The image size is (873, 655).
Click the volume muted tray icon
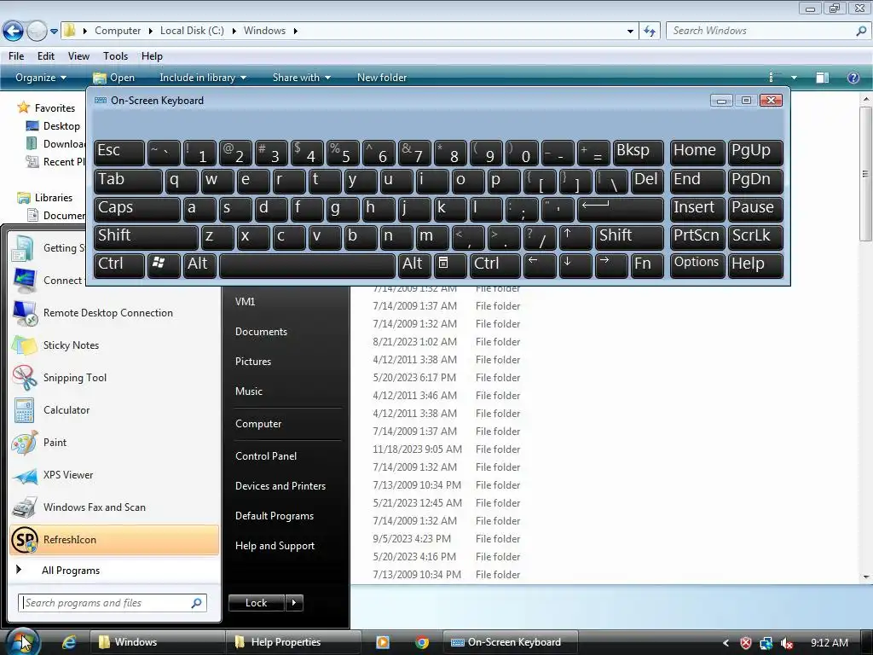(x=787, y=643)
